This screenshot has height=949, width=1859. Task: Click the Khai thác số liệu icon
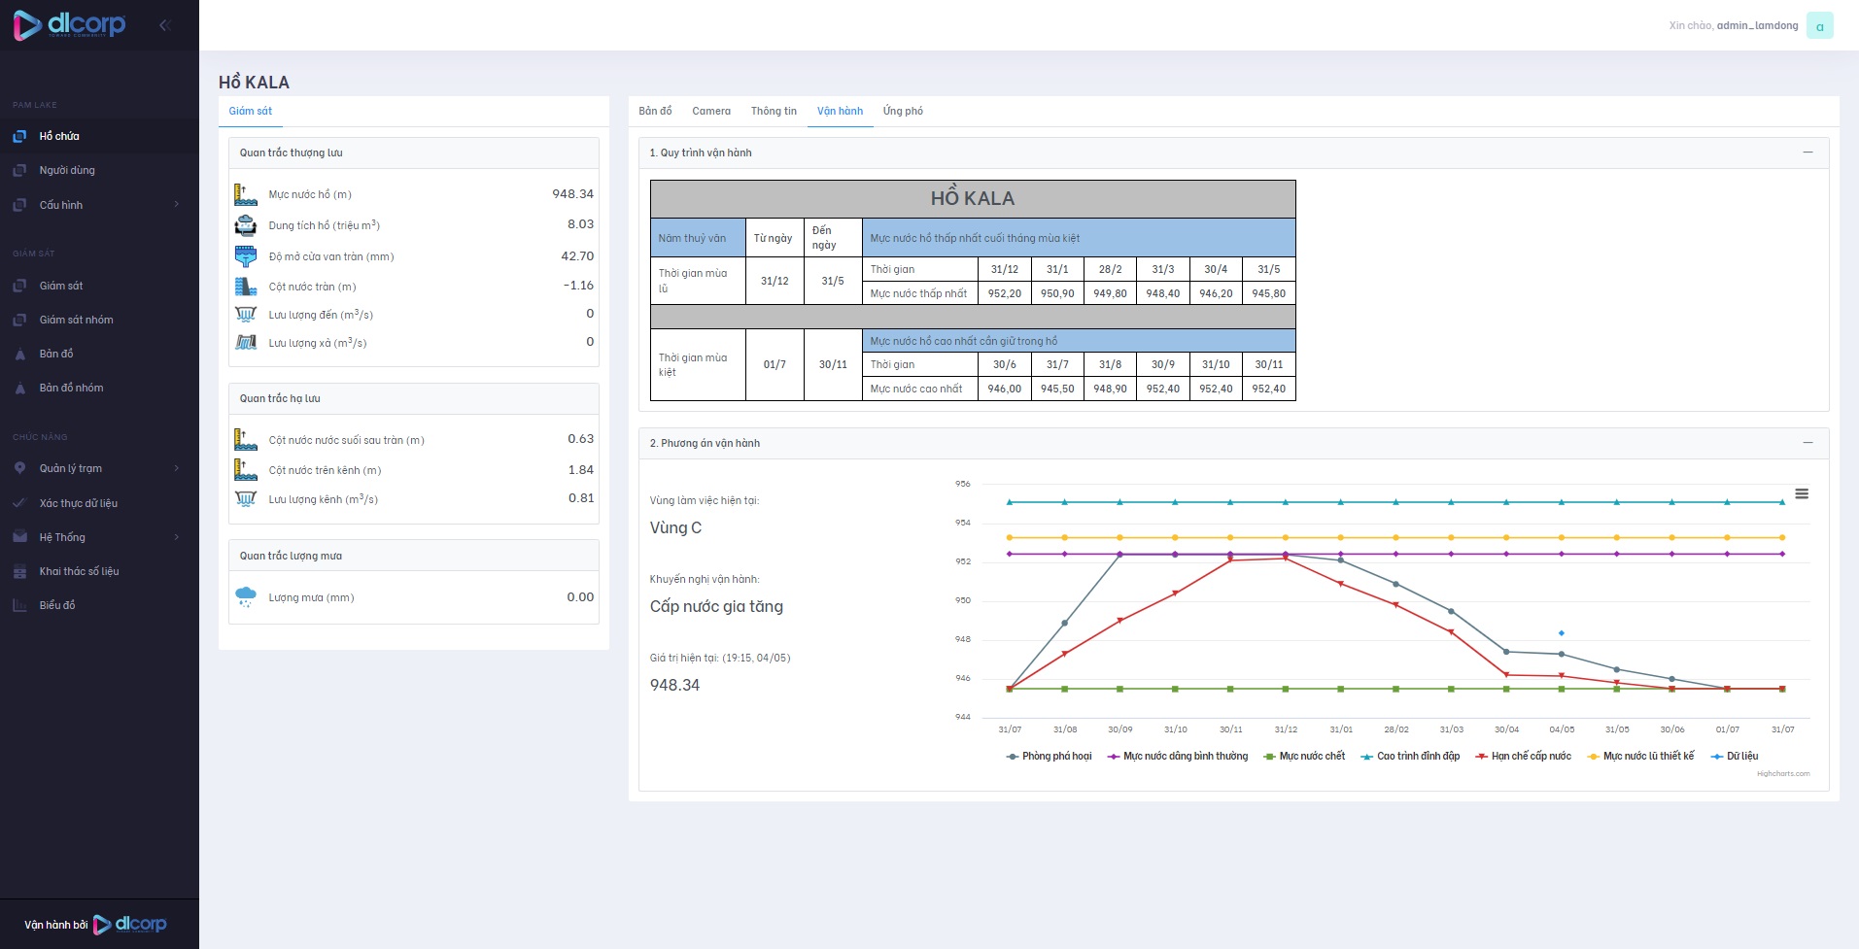coord(19,572)
